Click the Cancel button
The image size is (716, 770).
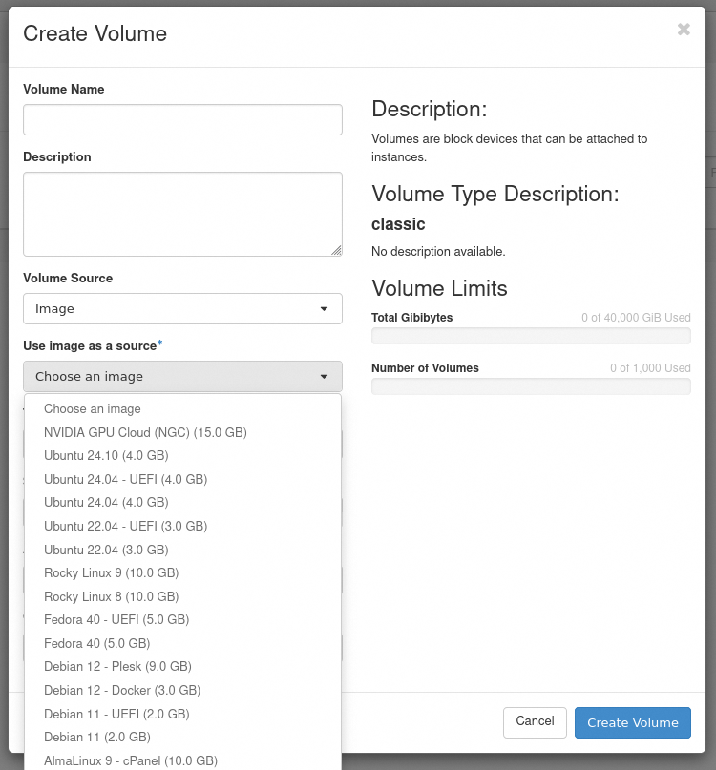[x=535, y=722]
